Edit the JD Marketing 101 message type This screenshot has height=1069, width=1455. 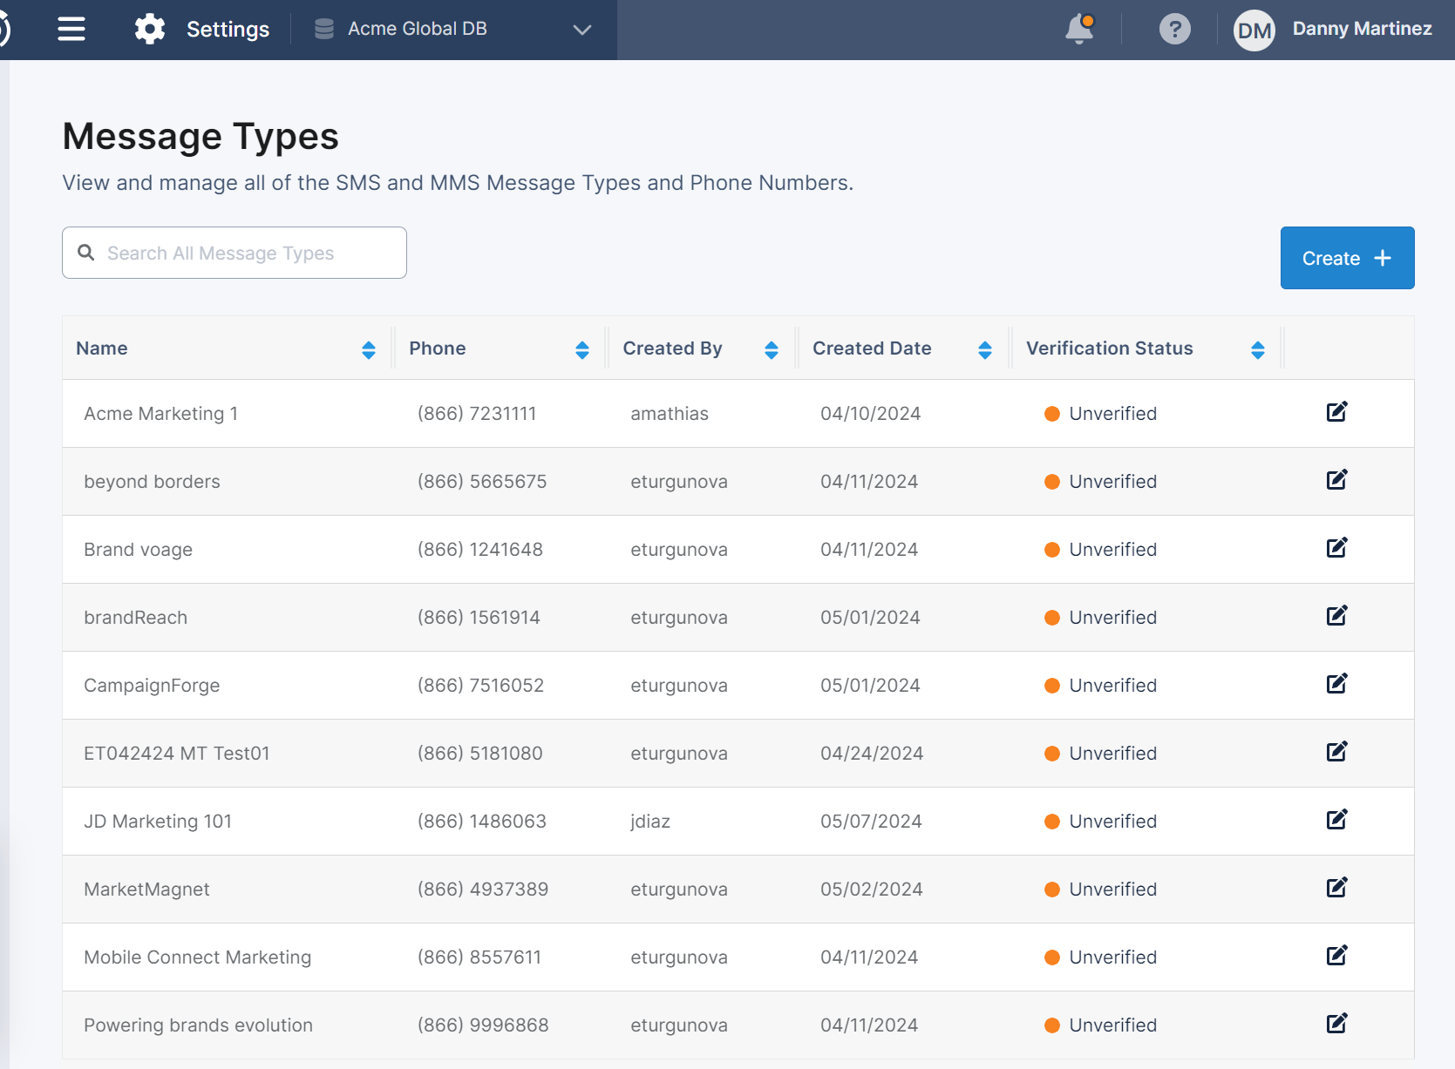(x=1336, y=820)
